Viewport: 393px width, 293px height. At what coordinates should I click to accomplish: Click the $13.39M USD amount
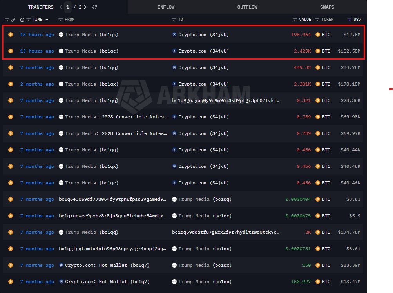click(351, 265)
